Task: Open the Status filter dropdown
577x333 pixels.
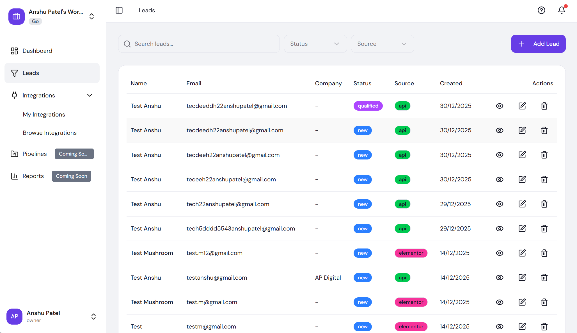Action: [315, 44]
